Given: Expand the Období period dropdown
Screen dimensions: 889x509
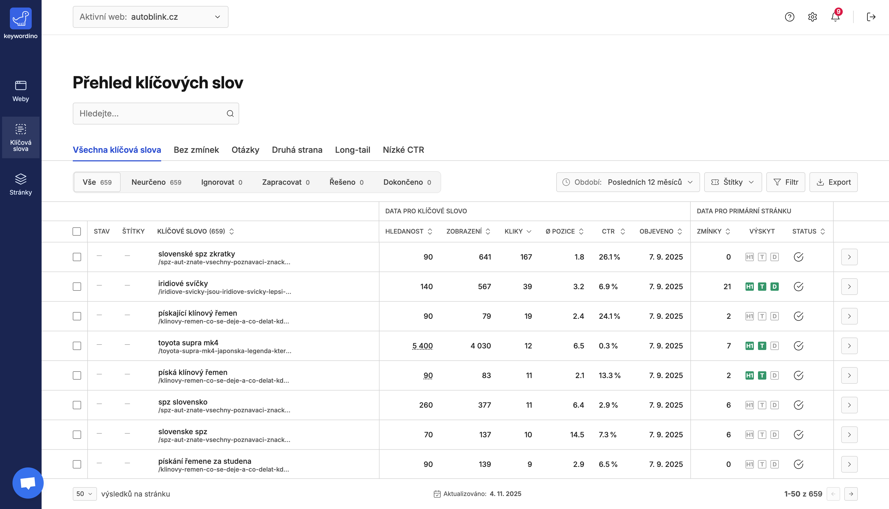Looking at the screenshot, I should click(x=628, y=182).
